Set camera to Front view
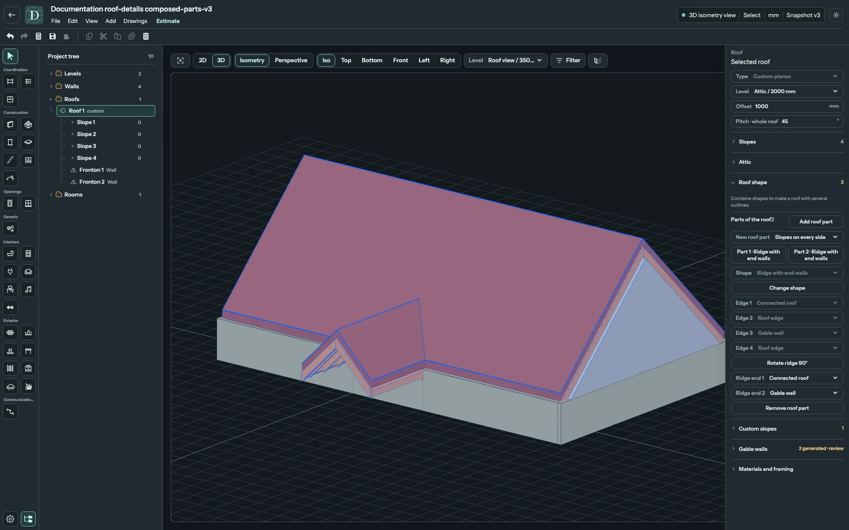Screen dimensions: 849x530 coord(401,61)
